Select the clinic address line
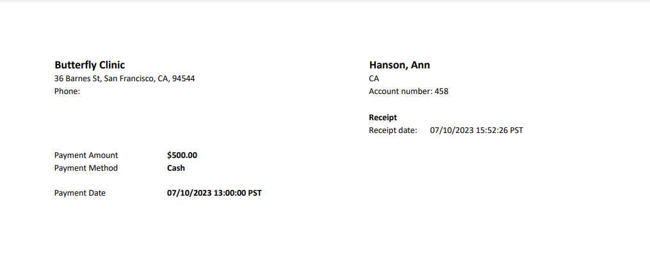Screen dimensions: 650x266 pyautogui.click(x=125, y=79)
